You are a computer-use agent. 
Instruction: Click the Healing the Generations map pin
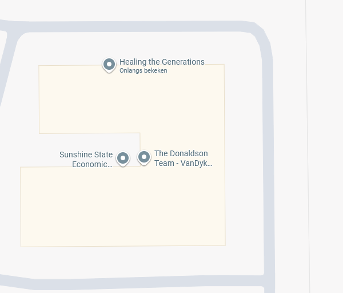pyautogui.click(x=109, y=65)
